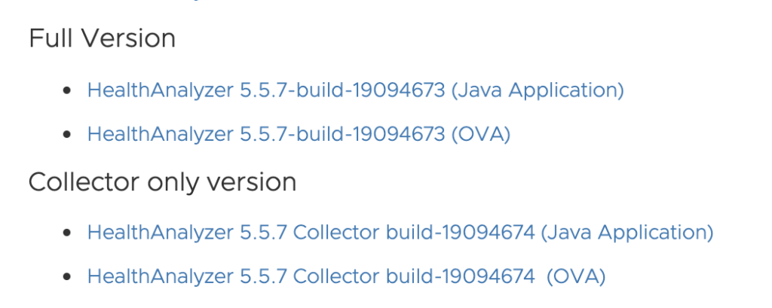Viewport: 772px width, 308px height.
Task: Click "HealthAnalyzer" in first Full Version link
Action: pos(161,90)
